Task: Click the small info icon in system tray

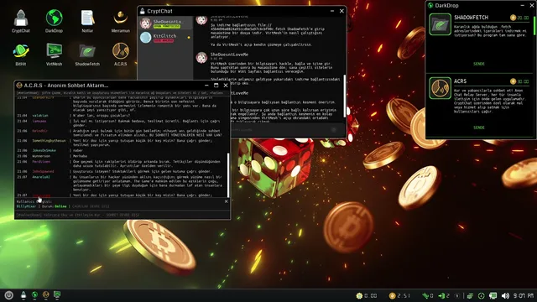Action: [x=456, y=295]
